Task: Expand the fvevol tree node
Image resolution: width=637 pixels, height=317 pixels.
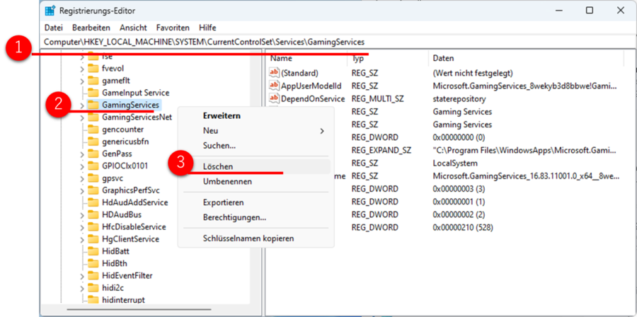Action: click(82, 69)
